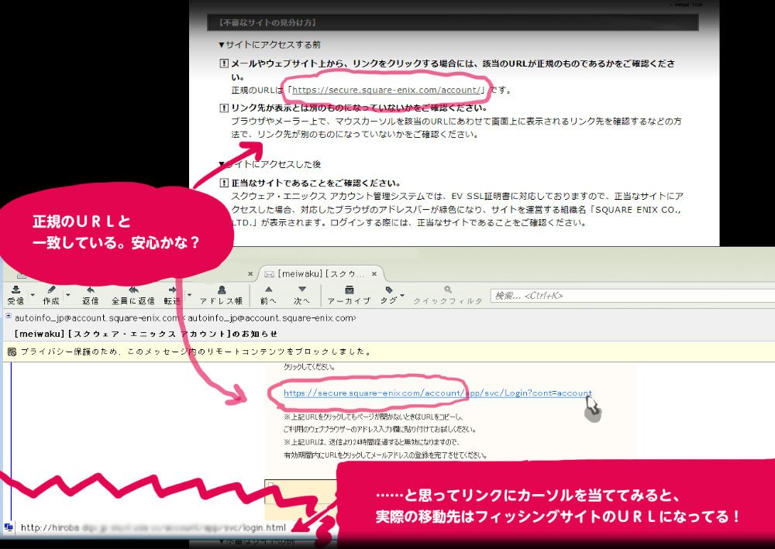
Task: Click the プライバシー保護のため remote content notice
Action: [196, 352]
